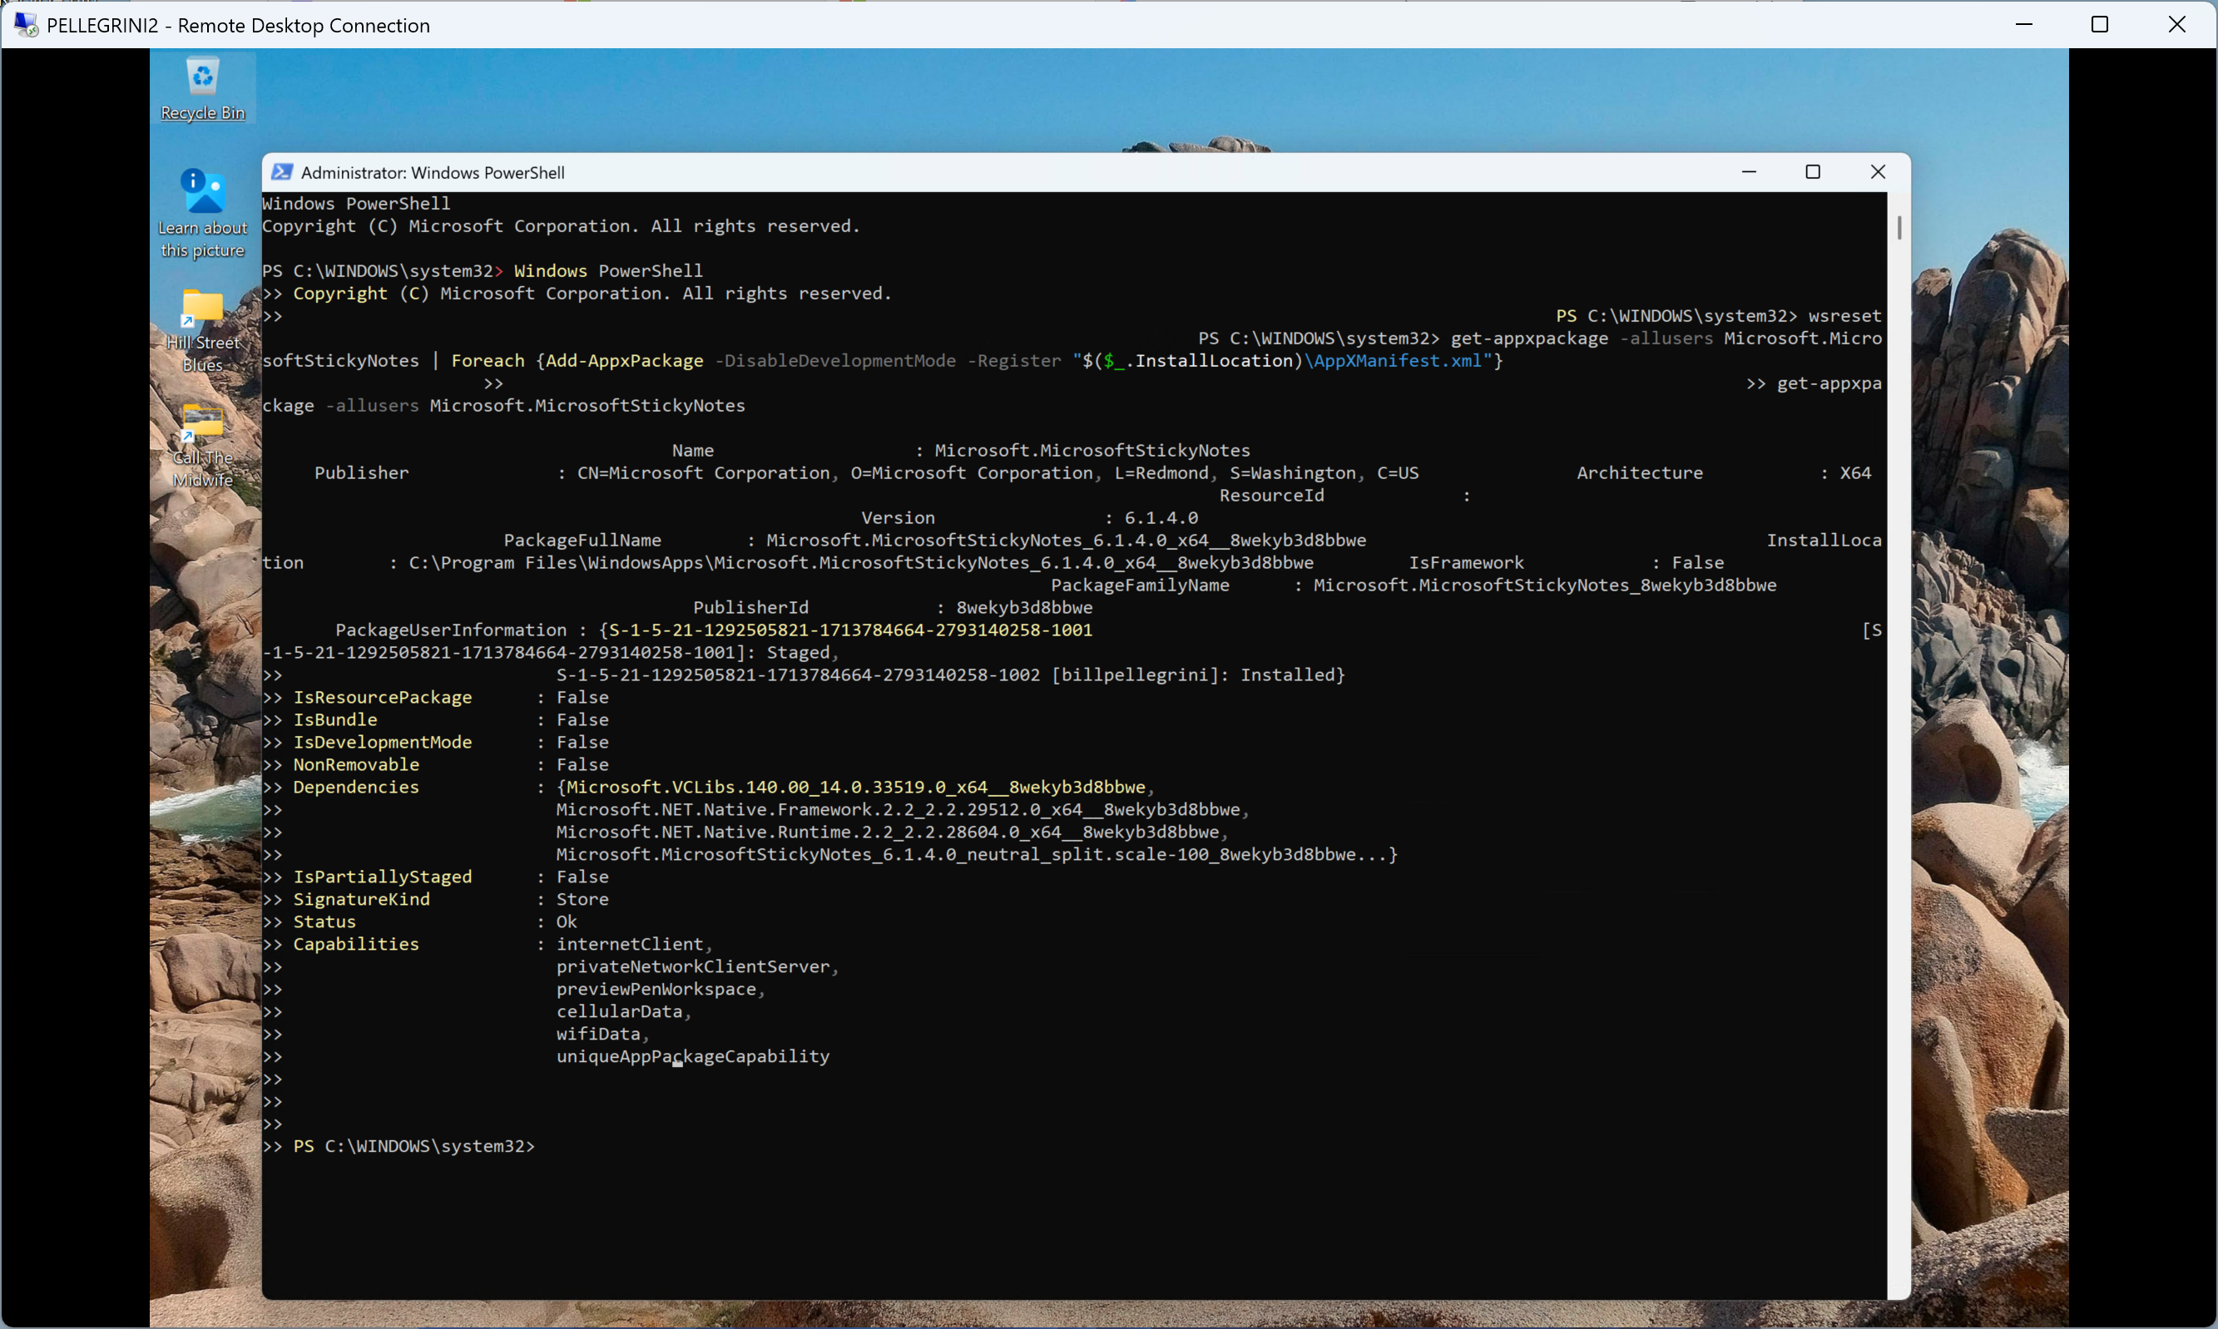2218x1329 pixels.
Task: Open the Call The Midwife folder shortcut
Action: tap(202, 445)
